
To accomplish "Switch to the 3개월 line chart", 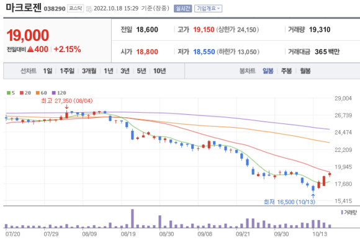I will pos(89,71).
